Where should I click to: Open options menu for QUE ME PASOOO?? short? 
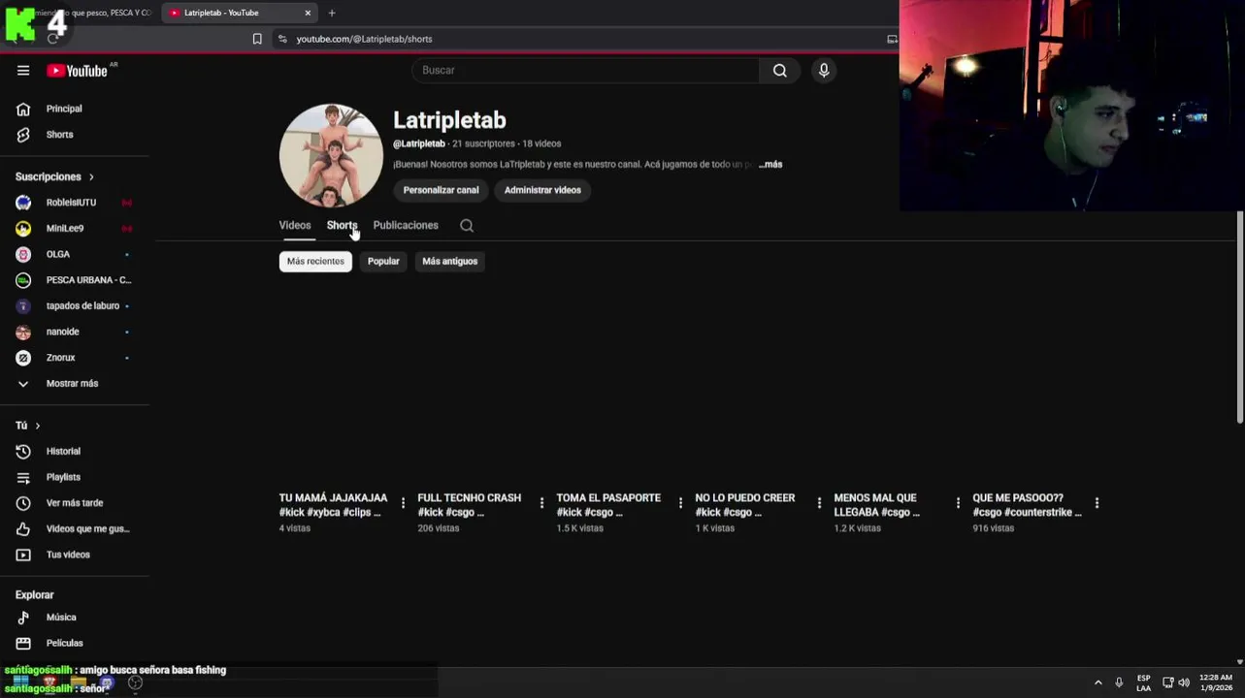pyautogui.click(x=1097, y=503)
